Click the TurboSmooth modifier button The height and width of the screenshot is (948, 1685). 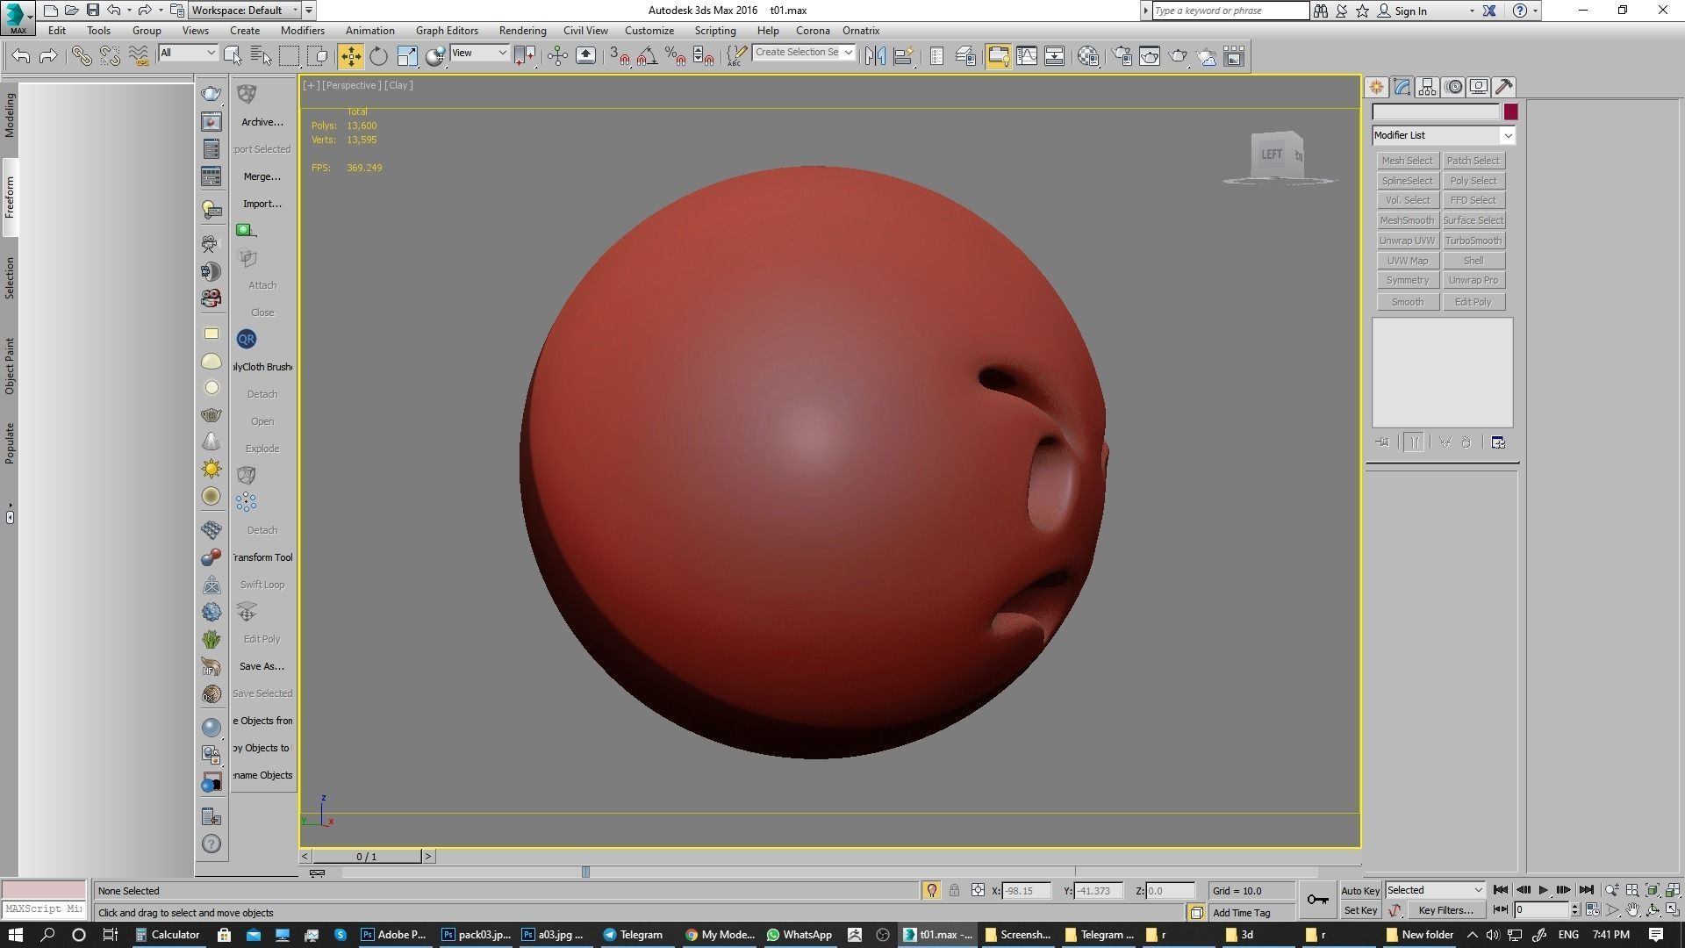point(1473,241)
